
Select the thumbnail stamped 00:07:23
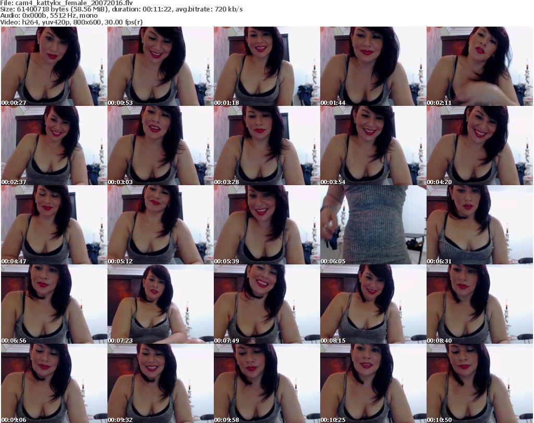point(161,304)
